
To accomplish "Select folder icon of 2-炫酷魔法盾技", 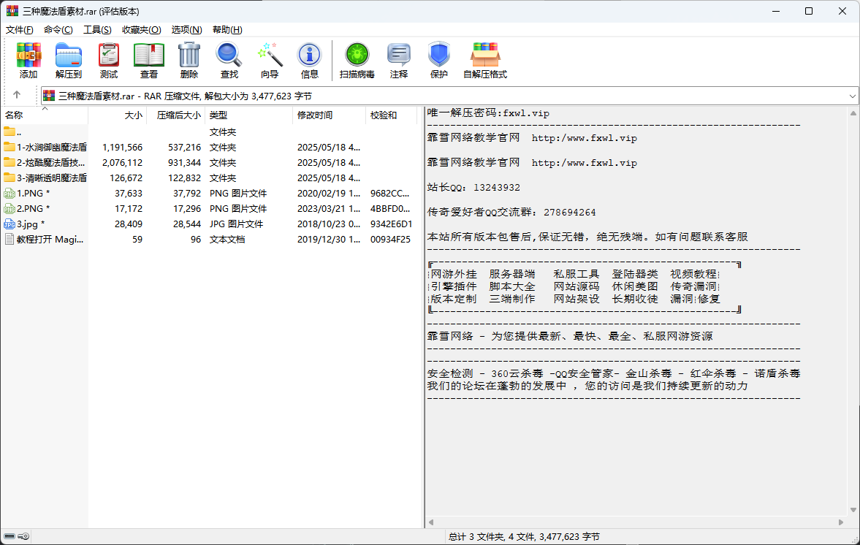I will [9, 162].
